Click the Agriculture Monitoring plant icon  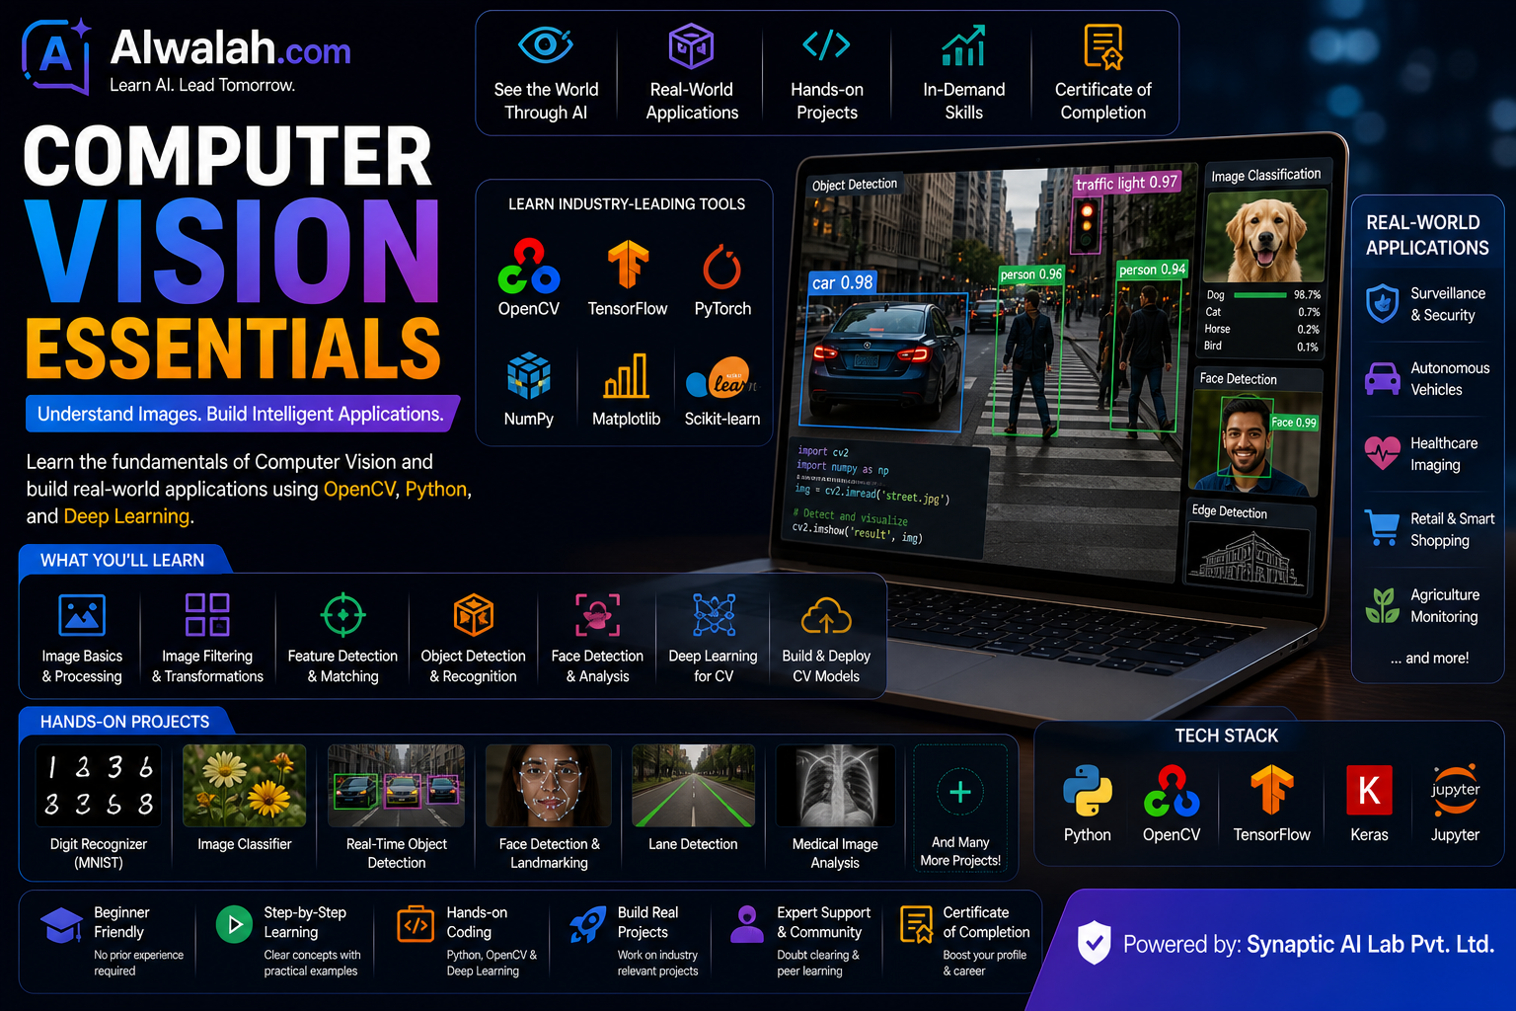coord(1382,604)
